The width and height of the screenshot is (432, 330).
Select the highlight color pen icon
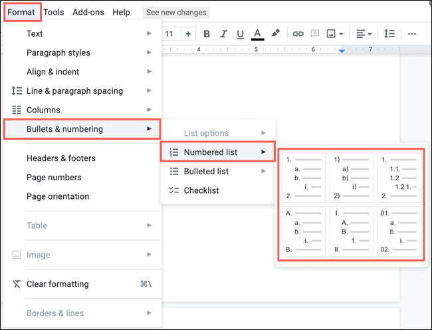coord(275,34)
